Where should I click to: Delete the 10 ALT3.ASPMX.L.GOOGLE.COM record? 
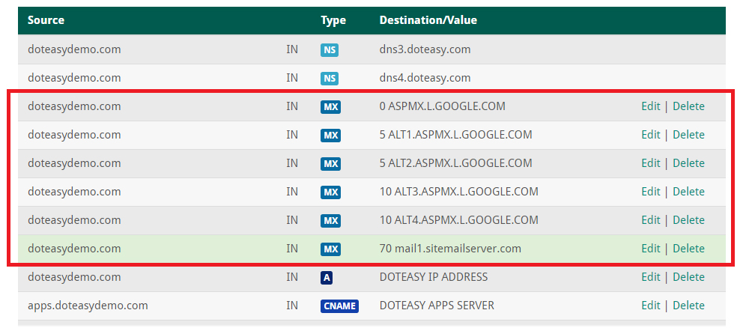click(688, 192)
